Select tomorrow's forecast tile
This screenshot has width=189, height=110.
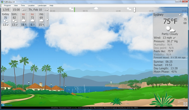tap(15, 20)
